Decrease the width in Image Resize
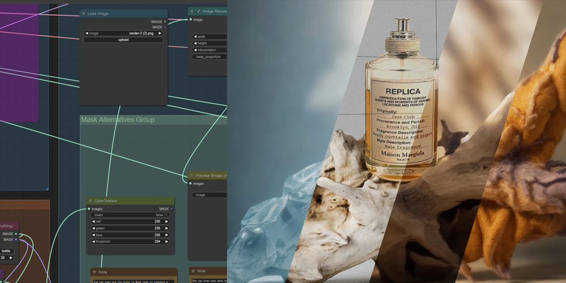The height and width of the screenshot is (283, 566). pyautogui.click(x=195, y=36)
